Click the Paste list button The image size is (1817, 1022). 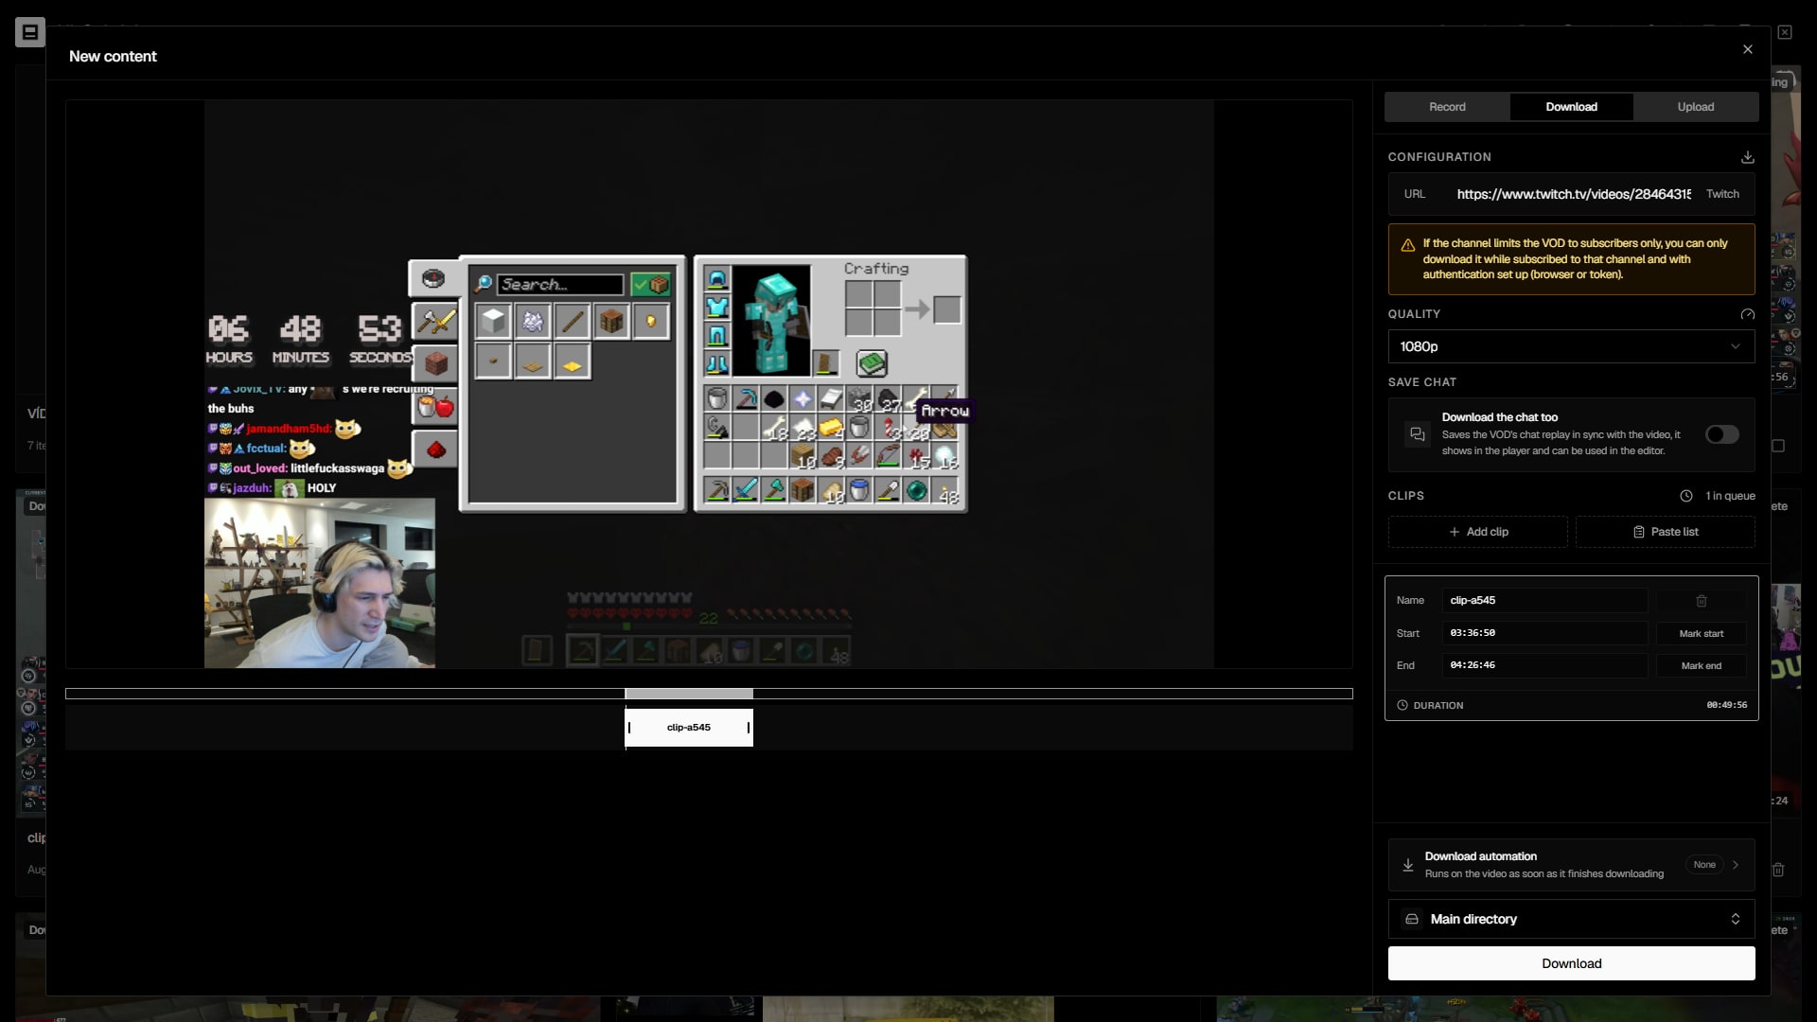pyautogui.click(x=1665, y=532)
